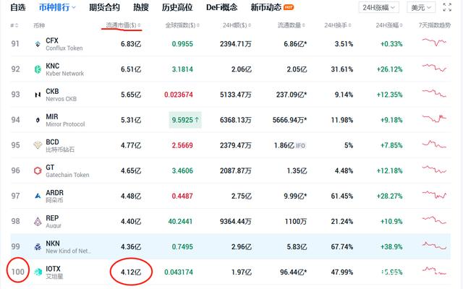Image resolution: width=463 pixels, height=289 pixels.
Task: Click the MIR Mirror Protocol coin icon
Action: point(38,120)
